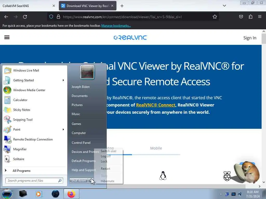Screen dimensions: 266x199
Task: Open a new browser tab
Action: click(x=122, y=6)
